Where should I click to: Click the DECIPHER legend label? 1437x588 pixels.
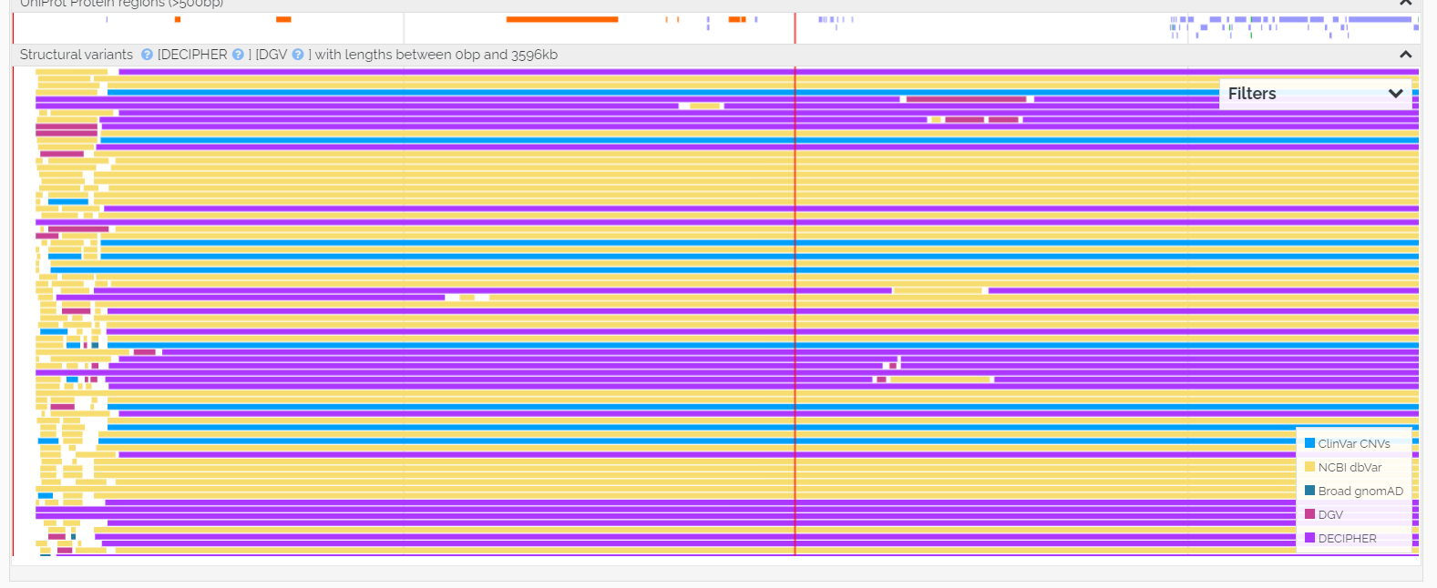pyautogui.click(x=1347, y=539)
